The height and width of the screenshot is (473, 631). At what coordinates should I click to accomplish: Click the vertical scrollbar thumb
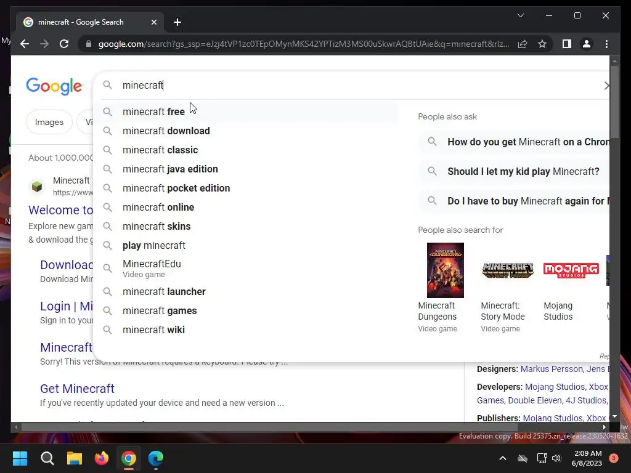coord(614,102)
